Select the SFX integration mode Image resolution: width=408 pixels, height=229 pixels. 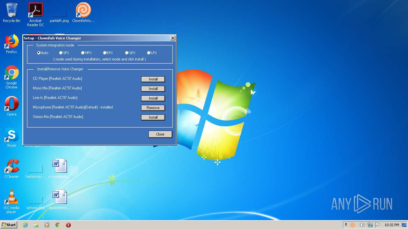tap(64, 53)
